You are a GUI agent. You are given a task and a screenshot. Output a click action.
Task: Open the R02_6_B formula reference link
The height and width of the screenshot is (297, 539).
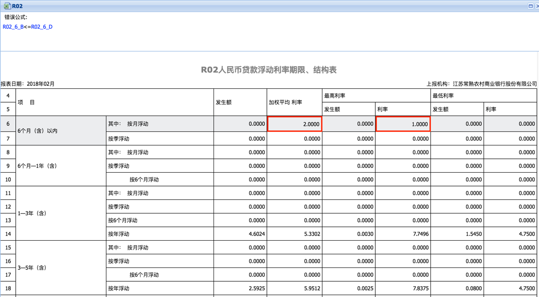tap(13, 27)
